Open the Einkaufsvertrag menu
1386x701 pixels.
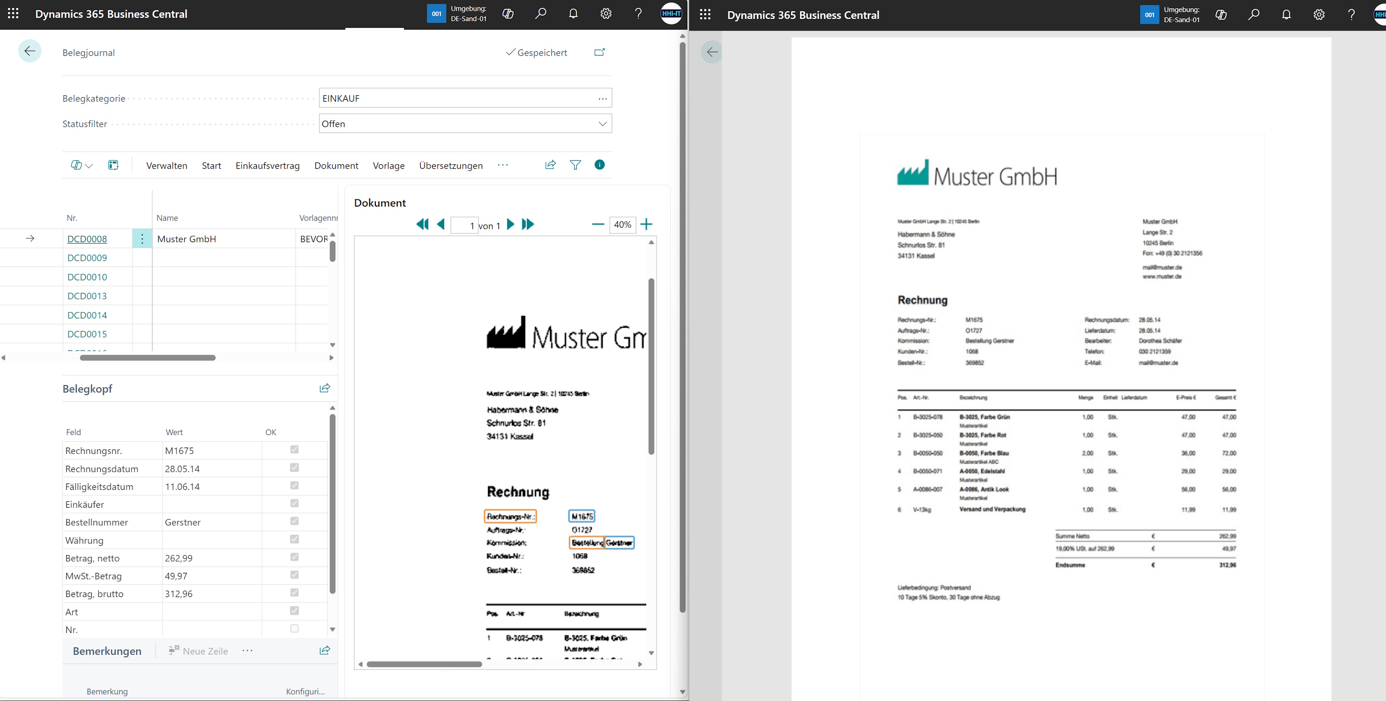pos(267,166)
